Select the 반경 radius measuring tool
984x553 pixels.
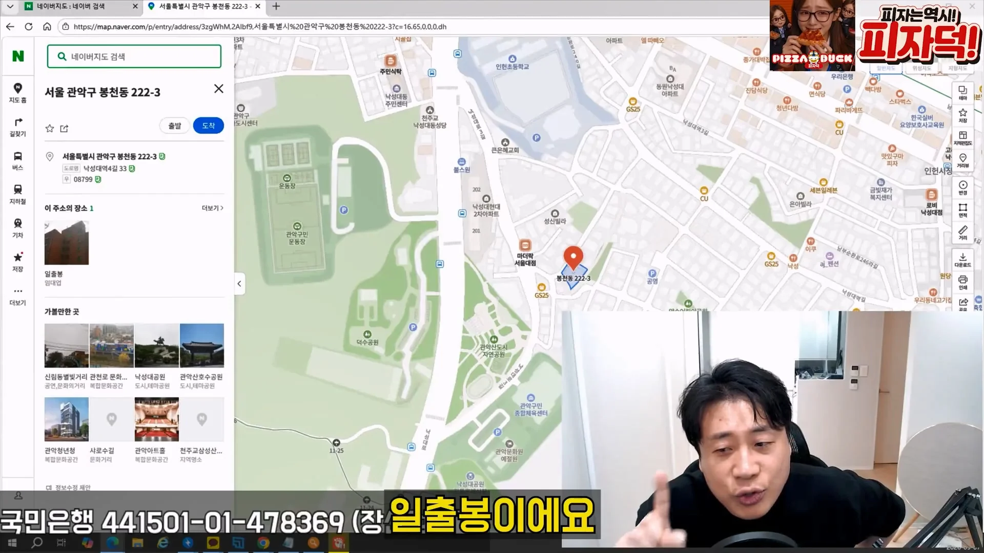click(x=962, y=187)
